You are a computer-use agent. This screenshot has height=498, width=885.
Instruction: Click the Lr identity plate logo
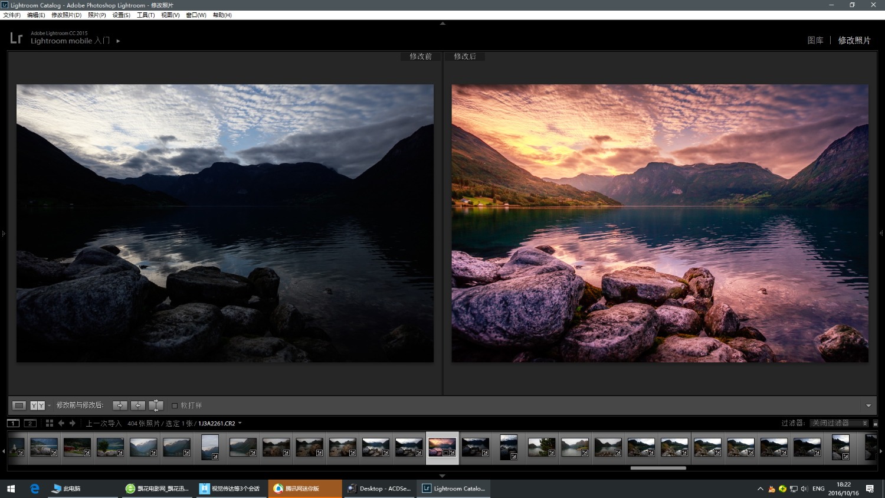tap(16, 38)
